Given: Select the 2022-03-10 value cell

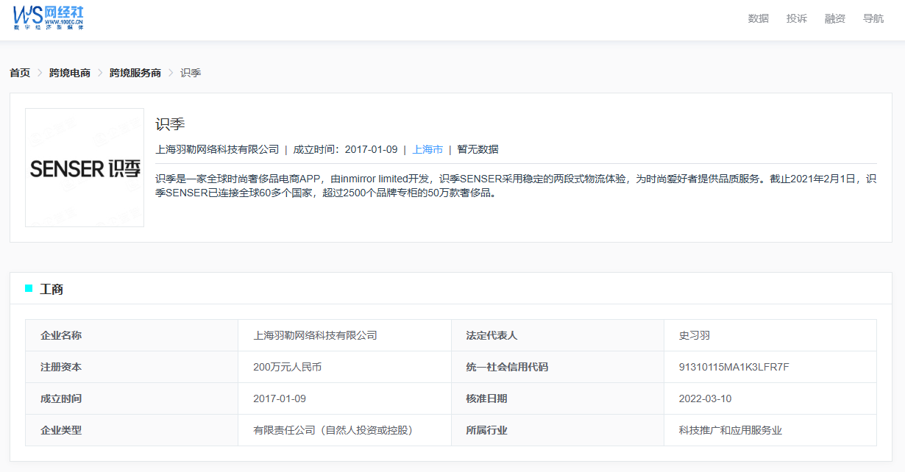Looking at the screenshot, I should click(770, 398).
